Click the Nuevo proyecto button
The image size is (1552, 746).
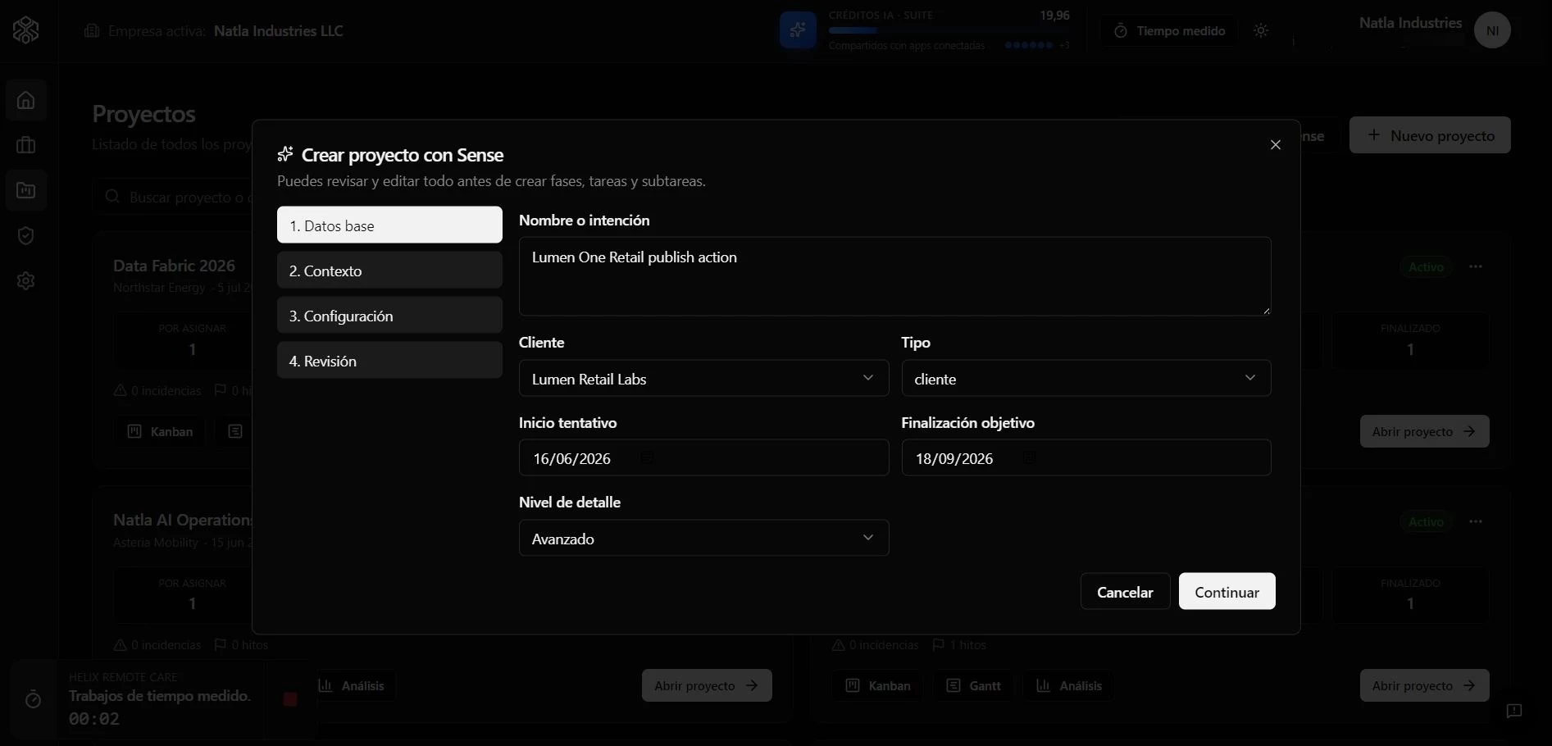click(1430, 135)
